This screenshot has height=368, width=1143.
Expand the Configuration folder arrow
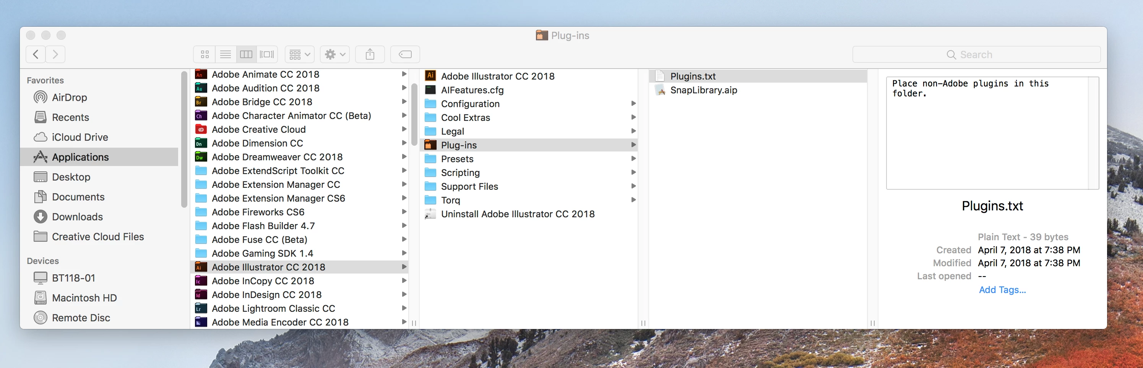tap(633, 103)
